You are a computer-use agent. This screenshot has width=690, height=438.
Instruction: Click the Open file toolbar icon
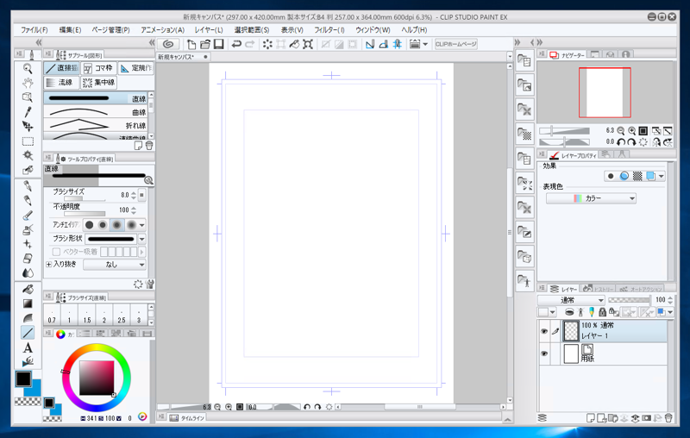(x=205, y=44)
